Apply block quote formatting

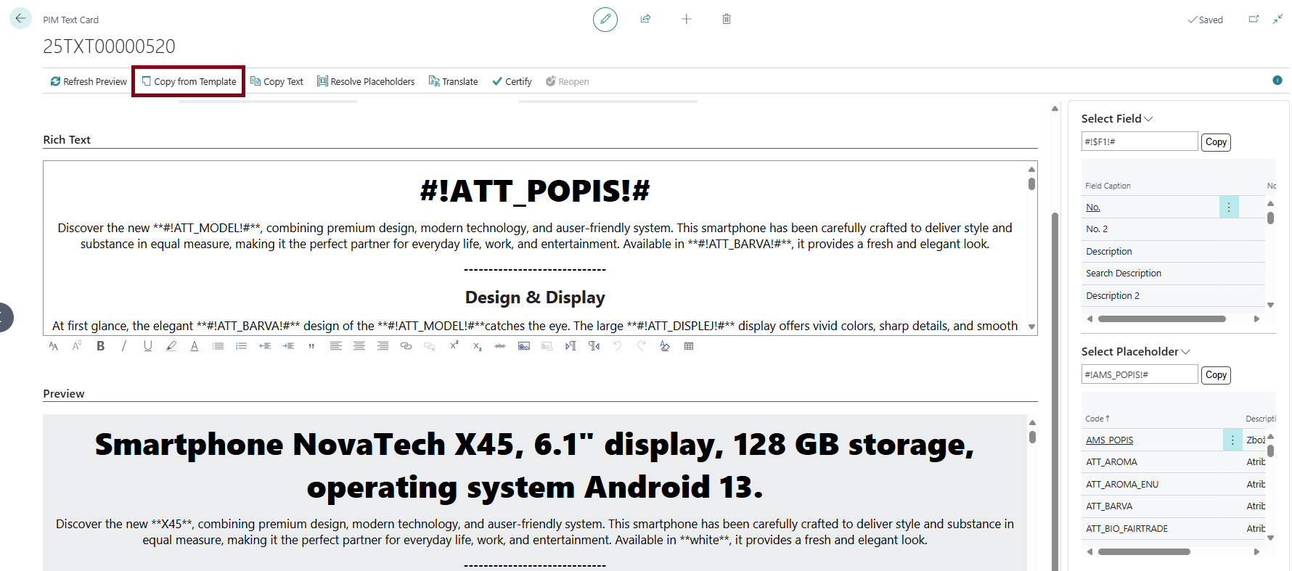click(311, 346)
